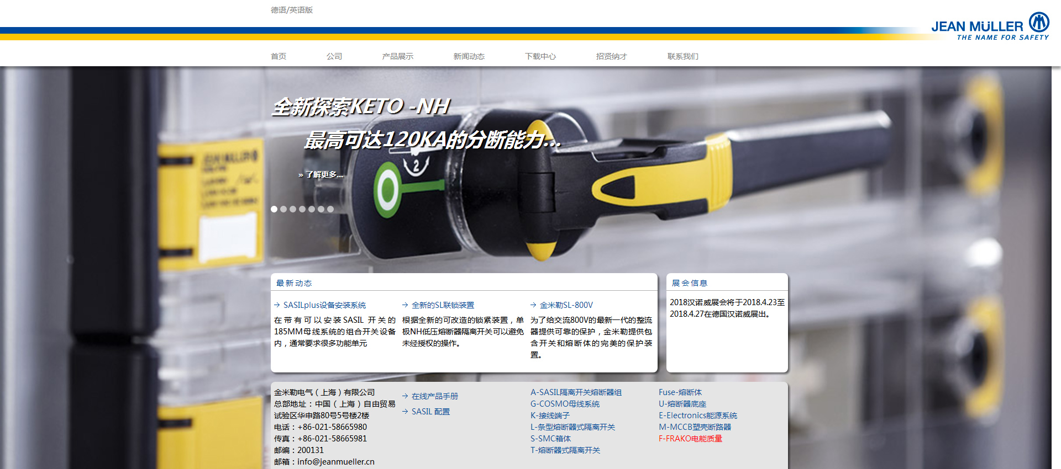Open the F-FRAKO电能质量 red link
Screen dimensions: 1061x469
coord(690,439)
